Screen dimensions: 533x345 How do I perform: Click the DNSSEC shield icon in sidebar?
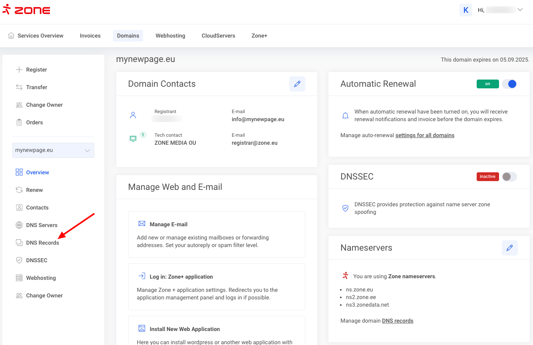coord(19,260)
